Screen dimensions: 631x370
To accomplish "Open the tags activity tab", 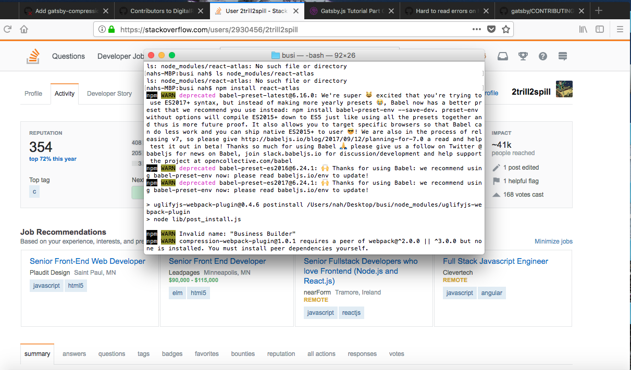I will (x=144, y=354).
